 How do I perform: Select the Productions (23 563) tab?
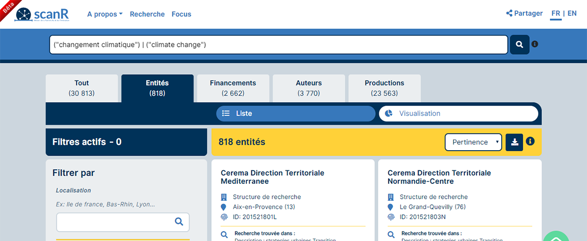click(x=384, y=88)
